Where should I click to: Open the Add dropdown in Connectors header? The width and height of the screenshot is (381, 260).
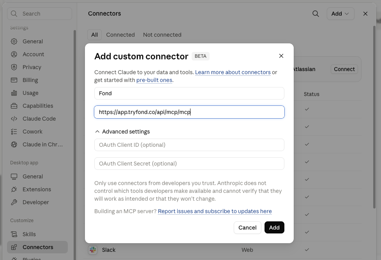pyautogui.click(x=340, y=14)
